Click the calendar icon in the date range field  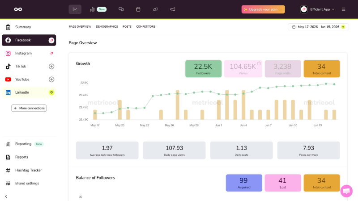(294, 27)
